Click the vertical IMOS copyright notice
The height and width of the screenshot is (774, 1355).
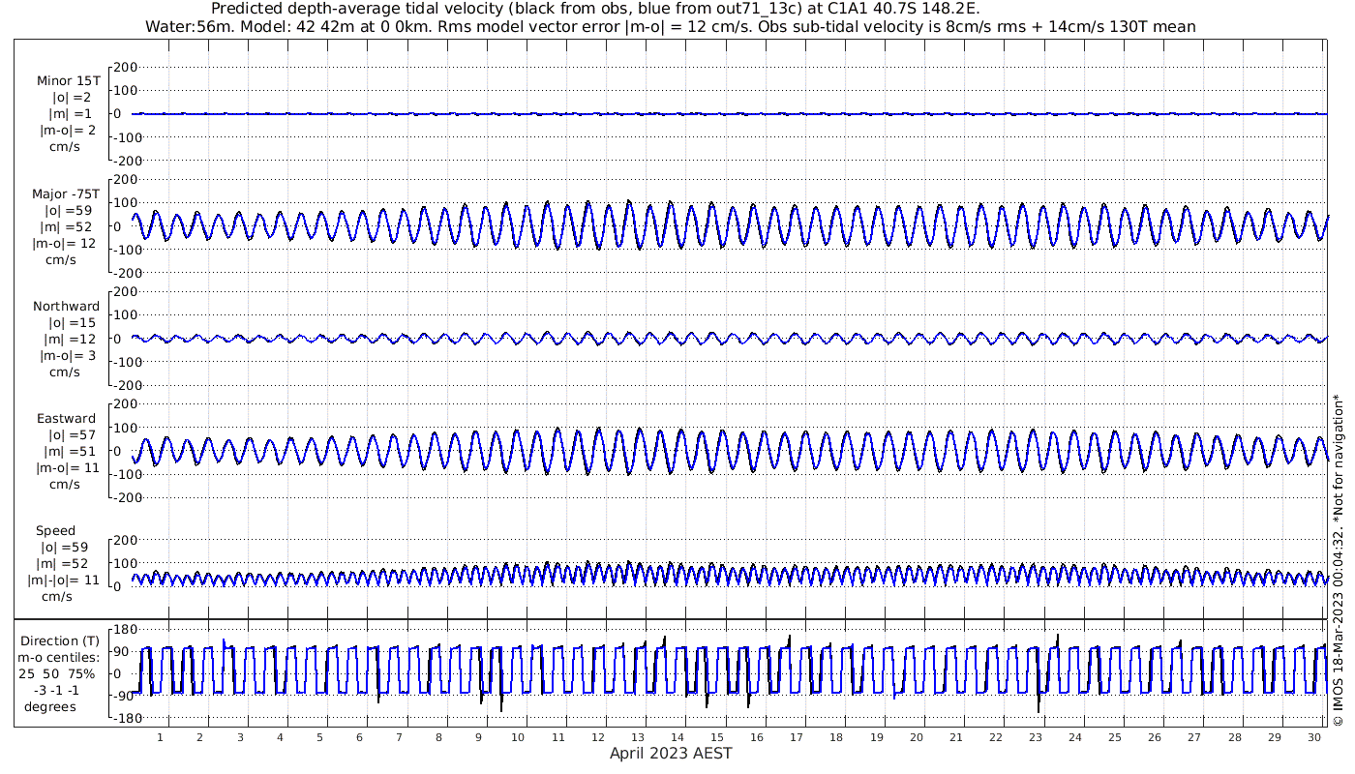(1339, 559)
